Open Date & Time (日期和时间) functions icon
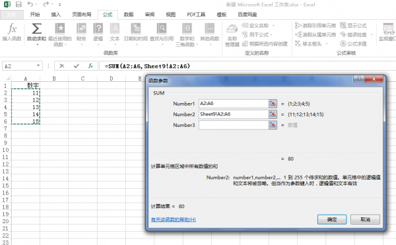 point(136,28)
